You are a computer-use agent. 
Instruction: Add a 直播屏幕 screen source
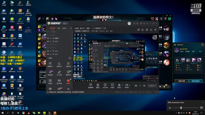tap(90, 86)
